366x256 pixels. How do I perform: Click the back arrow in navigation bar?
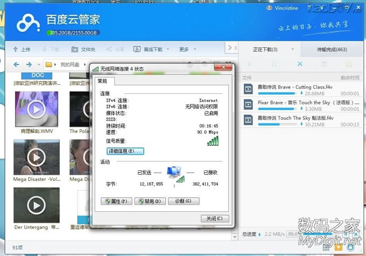coord(16,65)
